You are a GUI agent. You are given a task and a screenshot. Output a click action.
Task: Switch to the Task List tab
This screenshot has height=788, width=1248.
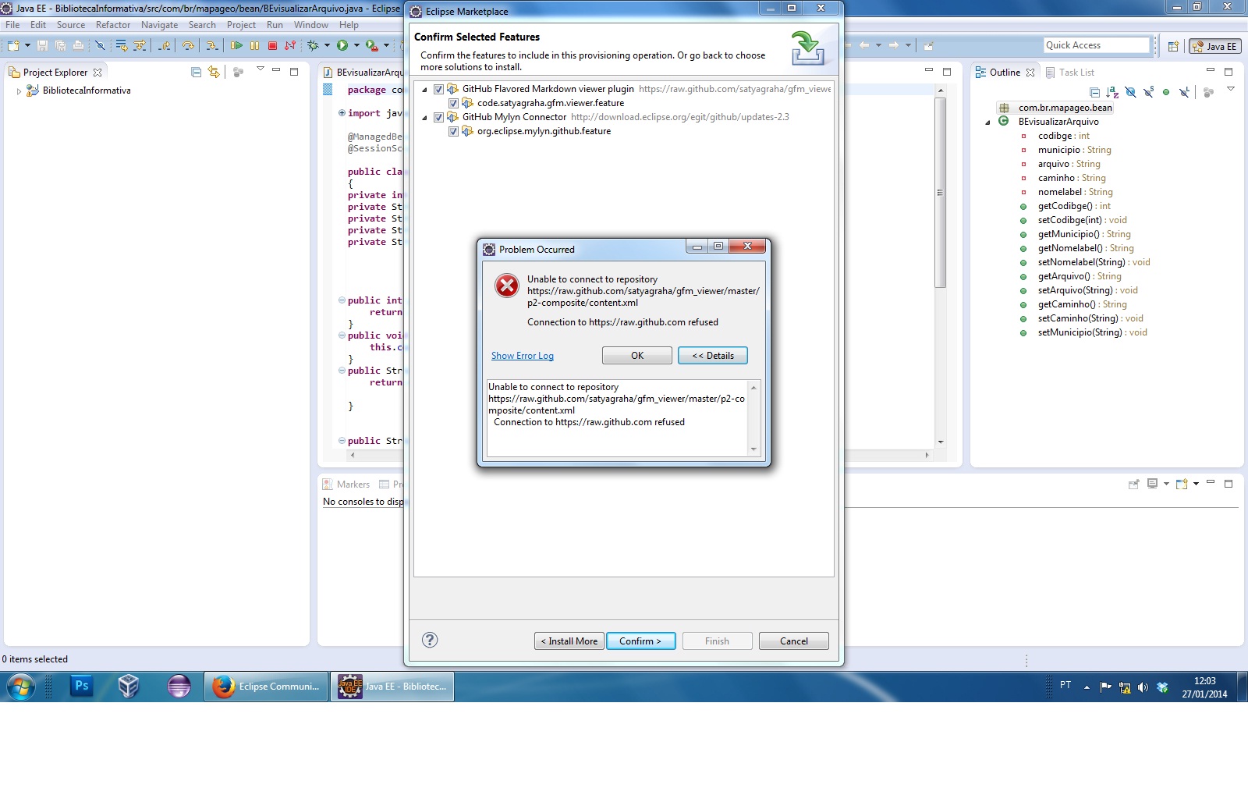point(1070,73)
